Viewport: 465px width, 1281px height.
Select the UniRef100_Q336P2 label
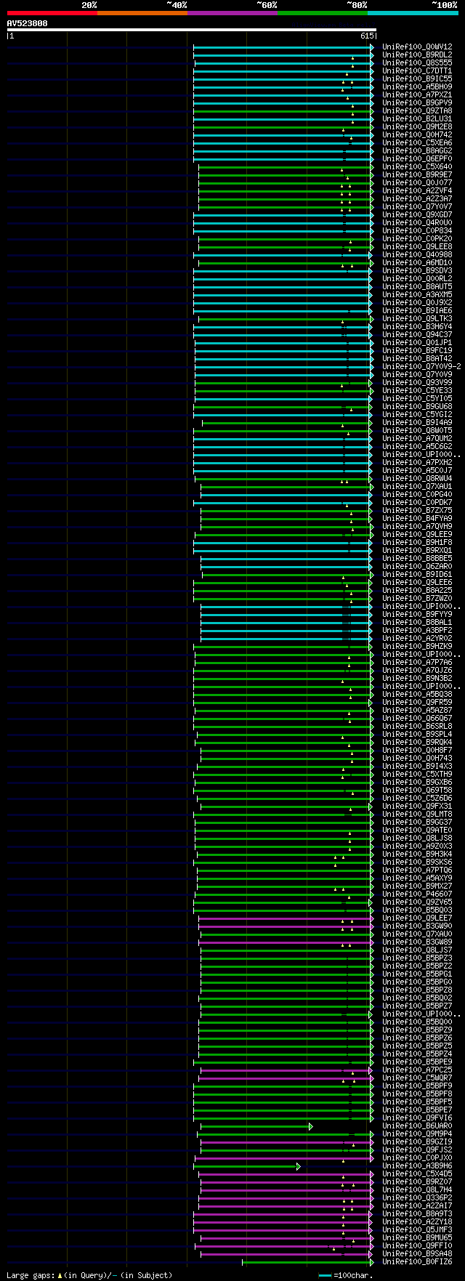(417, 1198)
